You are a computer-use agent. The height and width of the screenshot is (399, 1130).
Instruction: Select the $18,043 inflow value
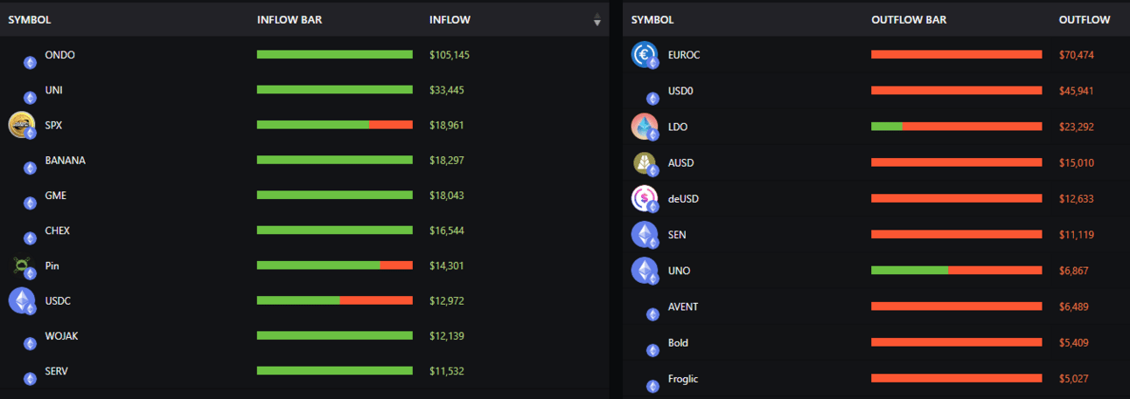447,196
